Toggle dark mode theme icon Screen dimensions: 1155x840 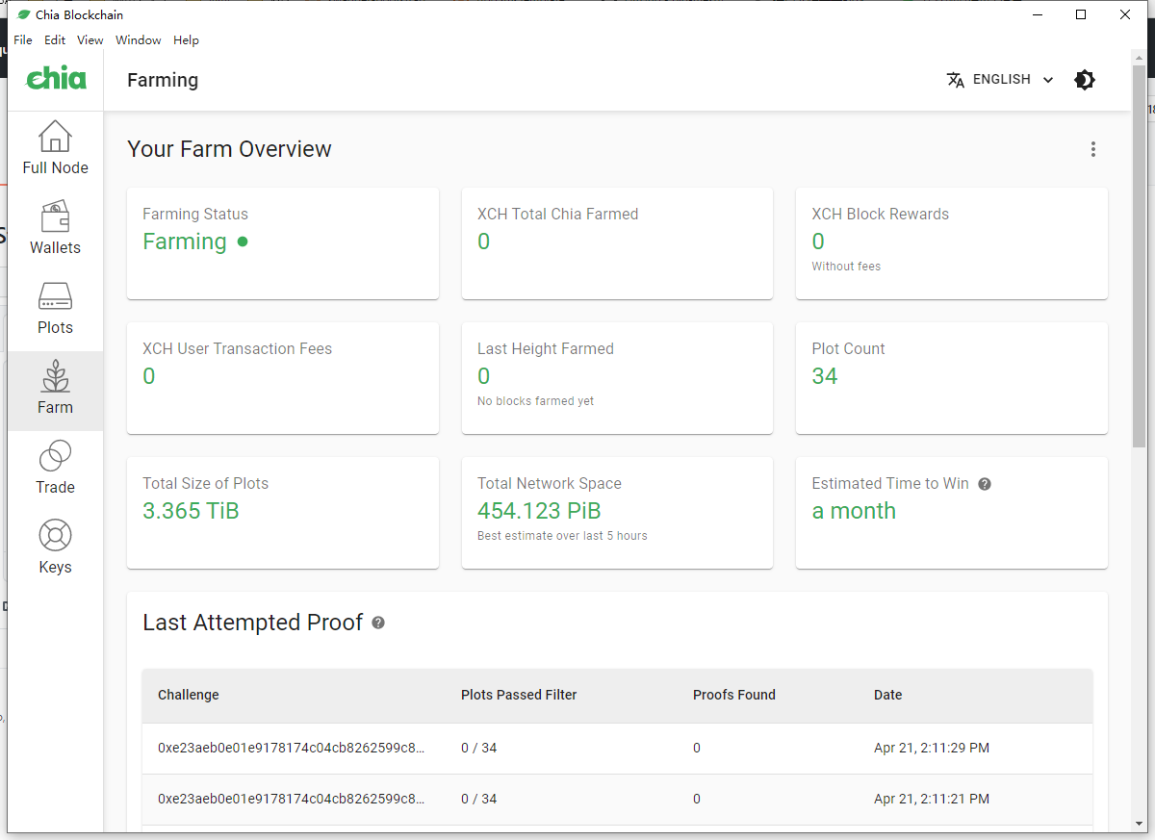pos(1085,80)
